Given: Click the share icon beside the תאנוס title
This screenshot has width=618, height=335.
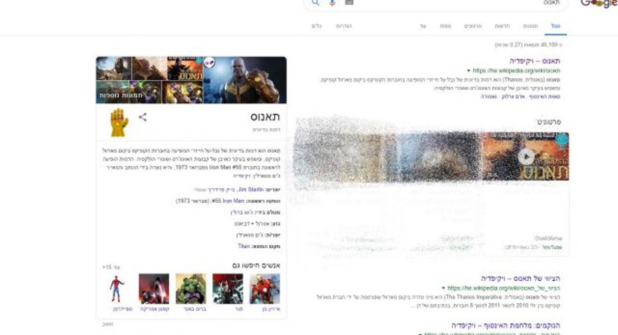Looking at the screenshot, I should click(x=143, y=117).
